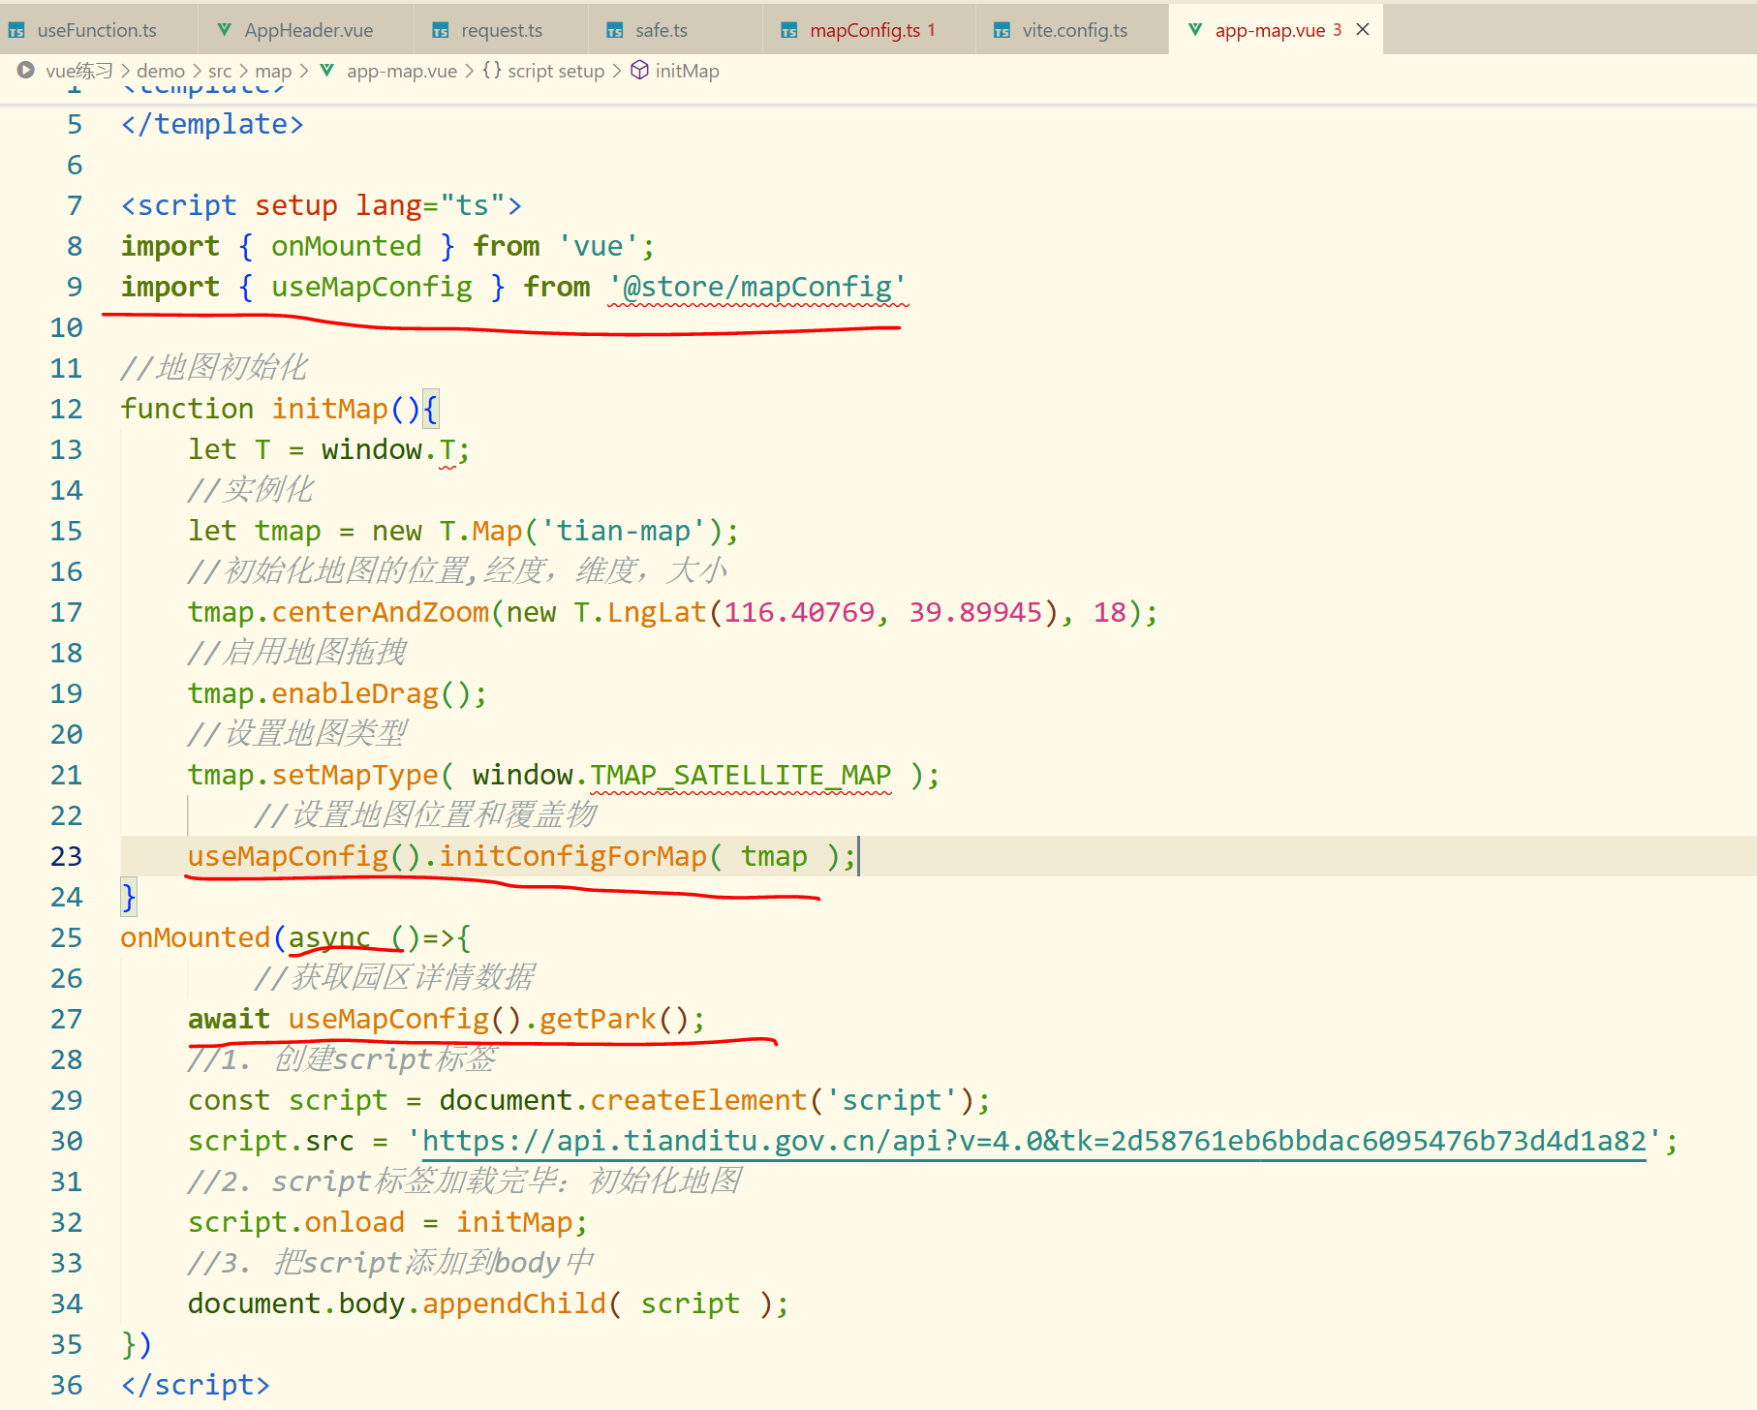
Task: Click the 116.40769 longitude value
Action: tap(799, 612)
